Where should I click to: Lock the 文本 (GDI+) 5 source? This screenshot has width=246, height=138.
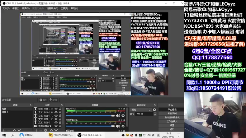60,112
